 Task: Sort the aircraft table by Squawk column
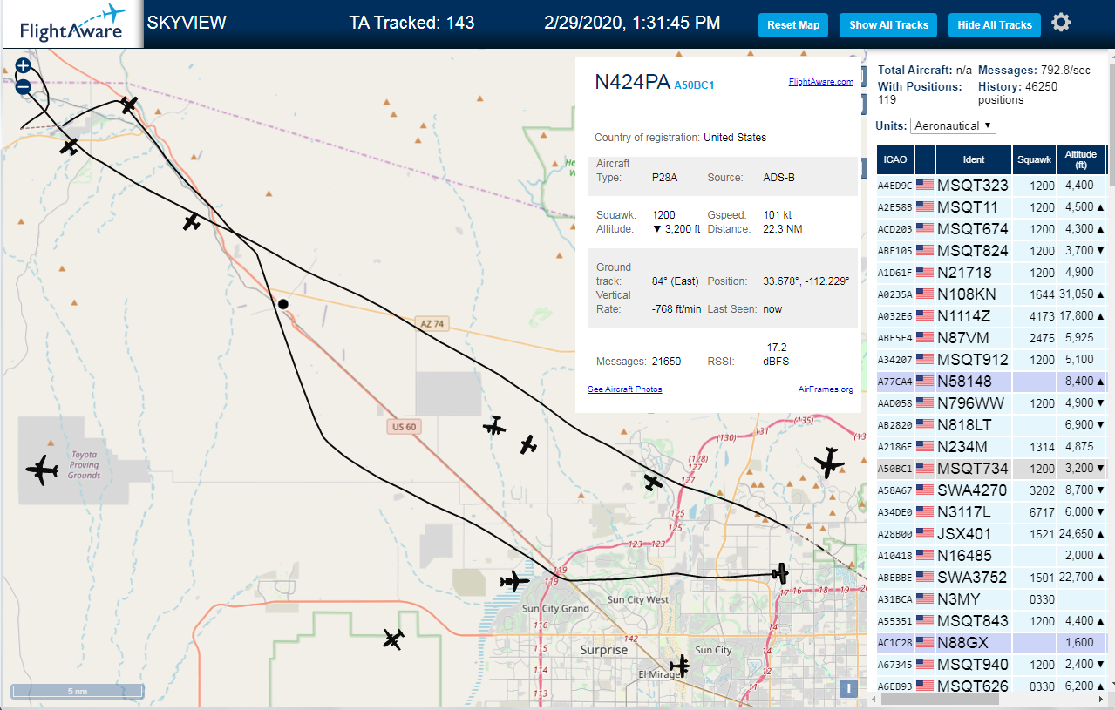[1035, 159]
